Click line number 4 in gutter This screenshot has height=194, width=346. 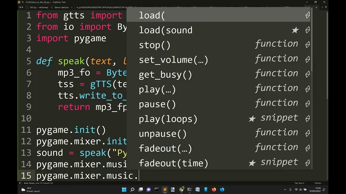pos(29,50)
